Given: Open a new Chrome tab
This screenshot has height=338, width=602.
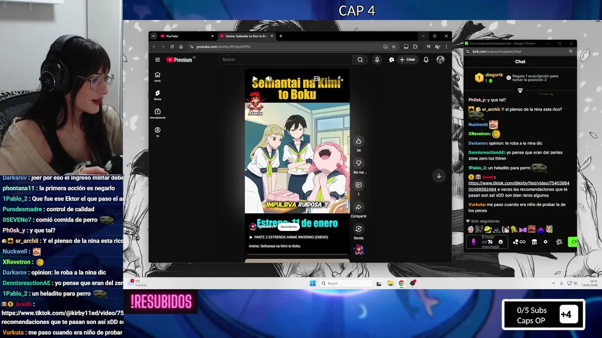Looking at the screenshot, I should [x=281, y=36].
